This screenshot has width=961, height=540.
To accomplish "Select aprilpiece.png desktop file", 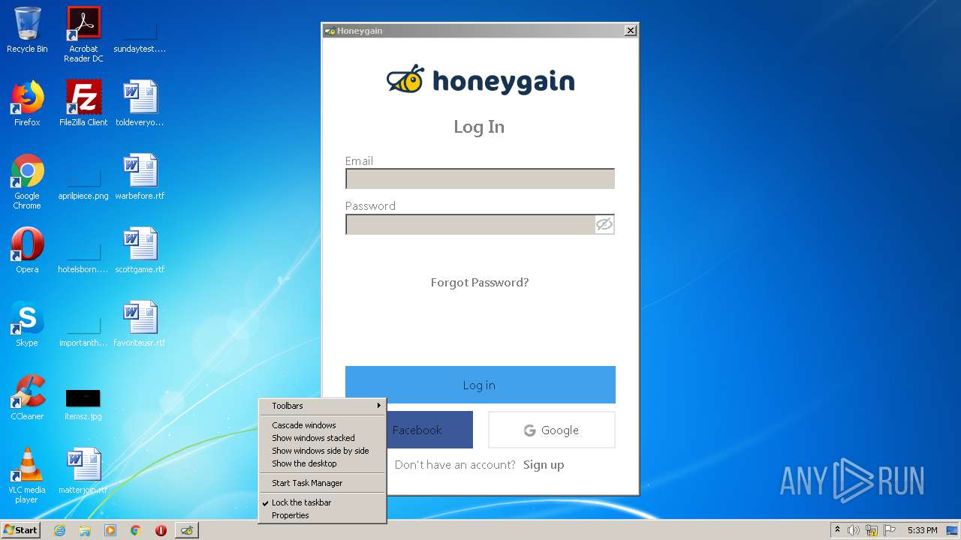I will tap(83, 181).
